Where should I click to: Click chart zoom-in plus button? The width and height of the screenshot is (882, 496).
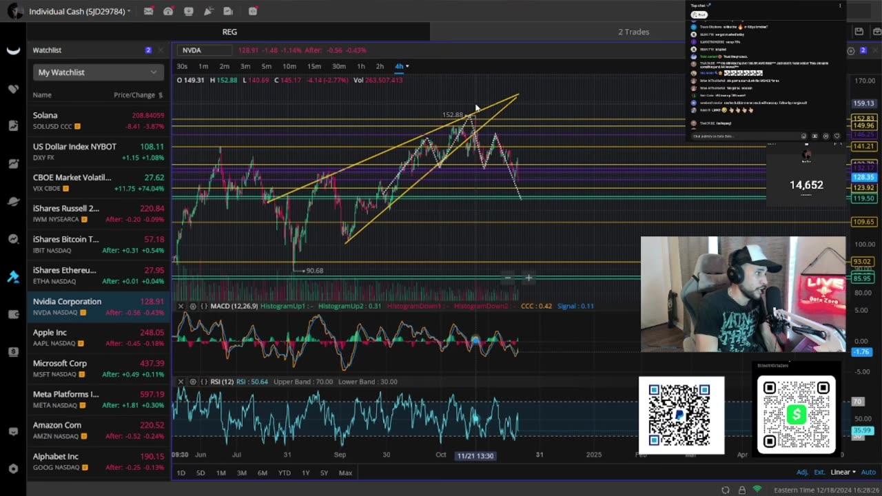pyautogui.click(x=529, y=278)
